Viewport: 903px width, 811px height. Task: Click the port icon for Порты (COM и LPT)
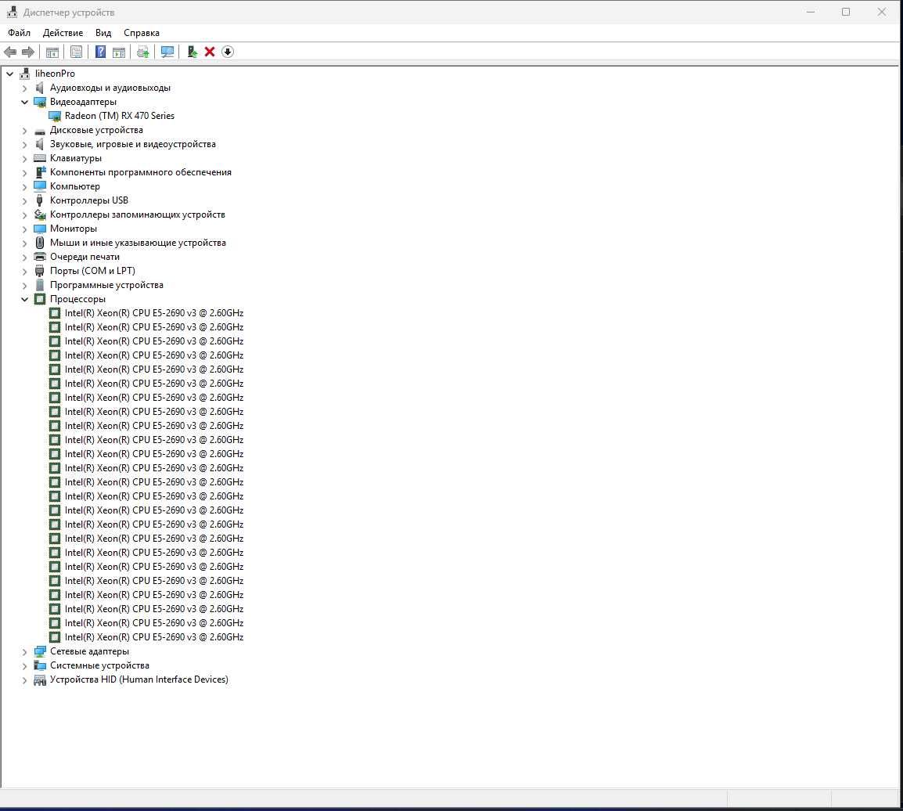click(40, 271)
